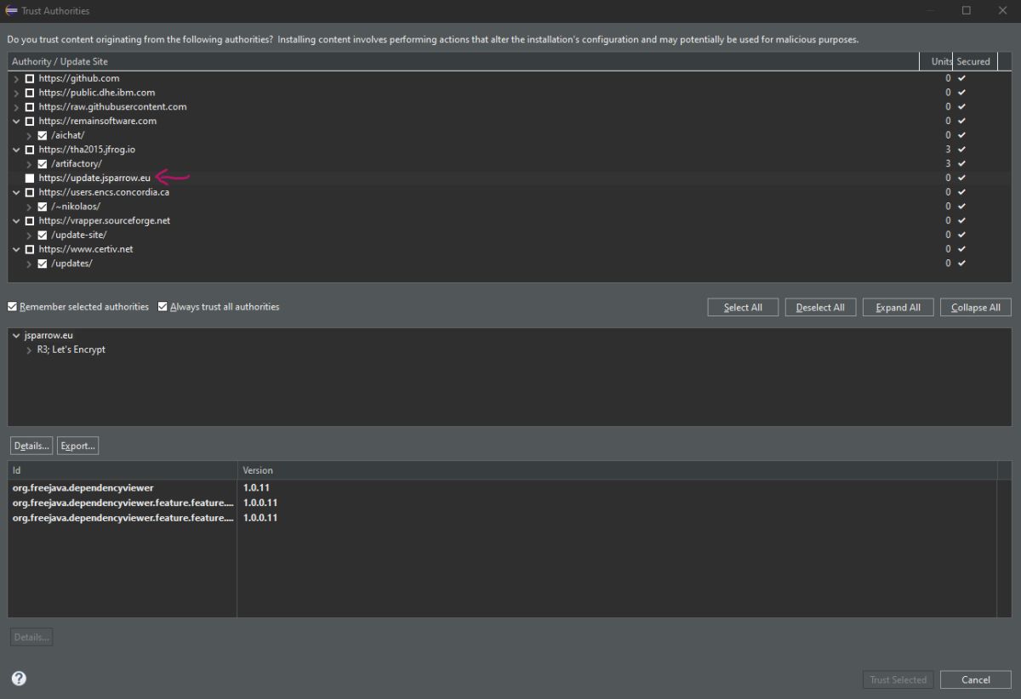The width and height of the screenshot is (1021, 699).
Task: Check the https://github.com checkbox
Action: [30, 78]
